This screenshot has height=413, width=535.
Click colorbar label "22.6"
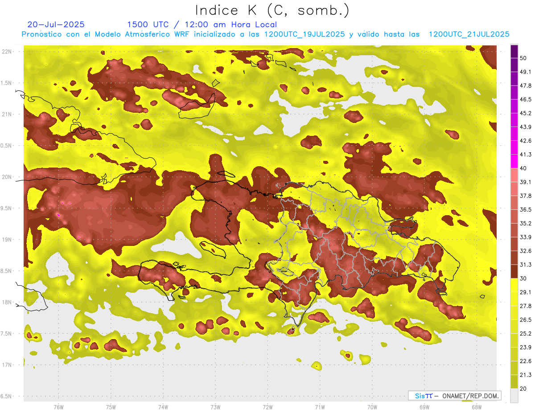(525, 361)
